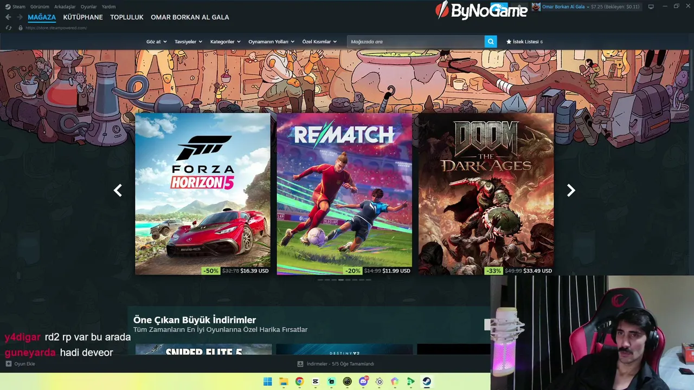Image resolution: width=694 pixels, height=390 pixels.
Task: Expand the Kategoriler dropdown
Action: (225, 42)
